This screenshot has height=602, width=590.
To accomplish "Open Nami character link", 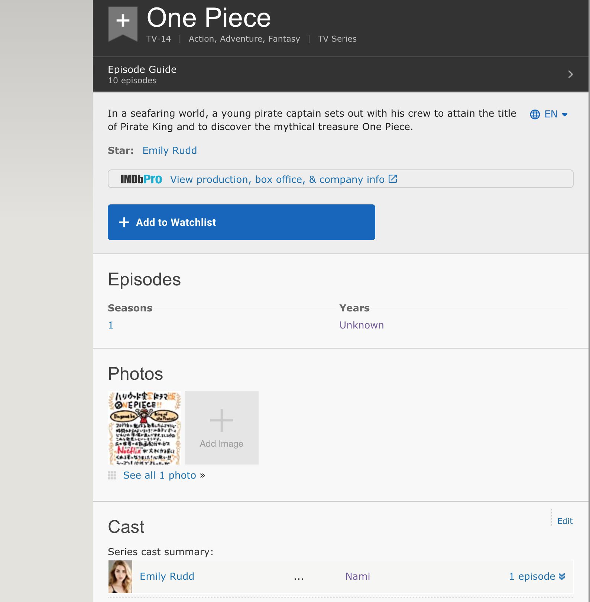I will pos(358,576).
